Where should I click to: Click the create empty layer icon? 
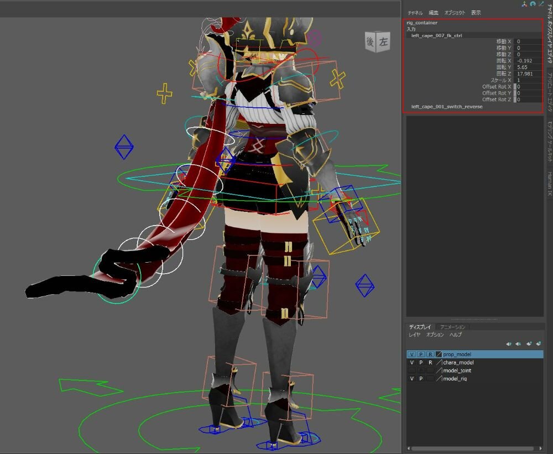point(529,343)
